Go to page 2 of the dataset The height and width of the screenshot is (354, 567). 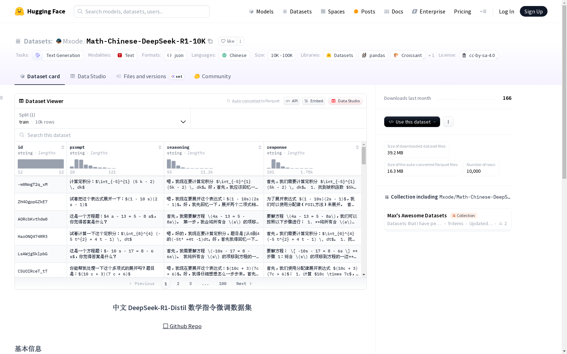point(178,284)
